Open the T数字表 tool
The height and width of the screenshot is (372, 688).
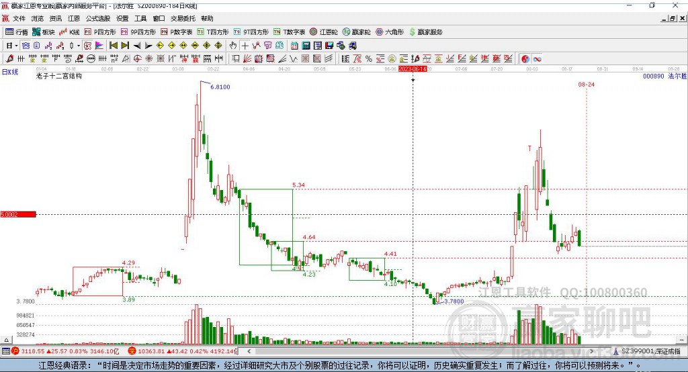(289, 32)
